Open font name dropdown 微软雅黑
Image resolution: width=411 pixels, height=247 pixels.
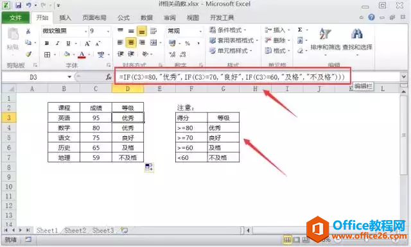coord(85,31)
